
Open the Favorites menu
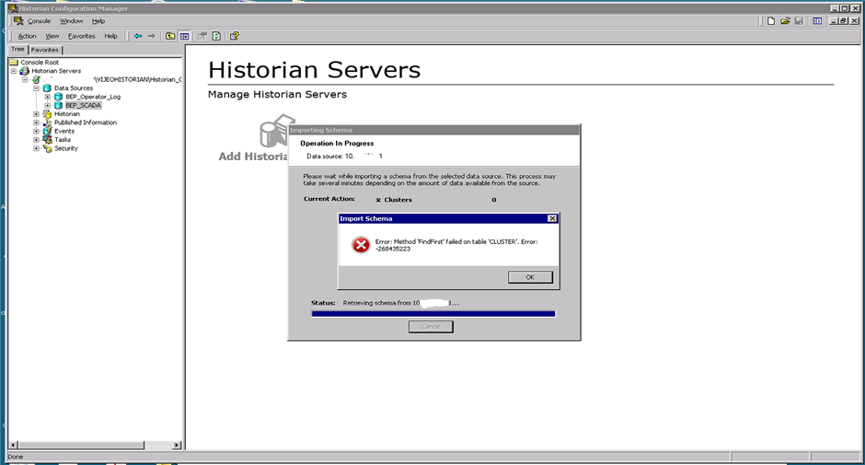82,36
